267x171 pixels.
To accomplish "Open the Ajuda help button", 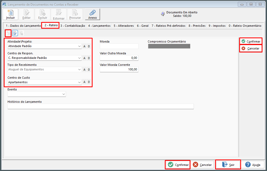I will (x=252, y=165).
